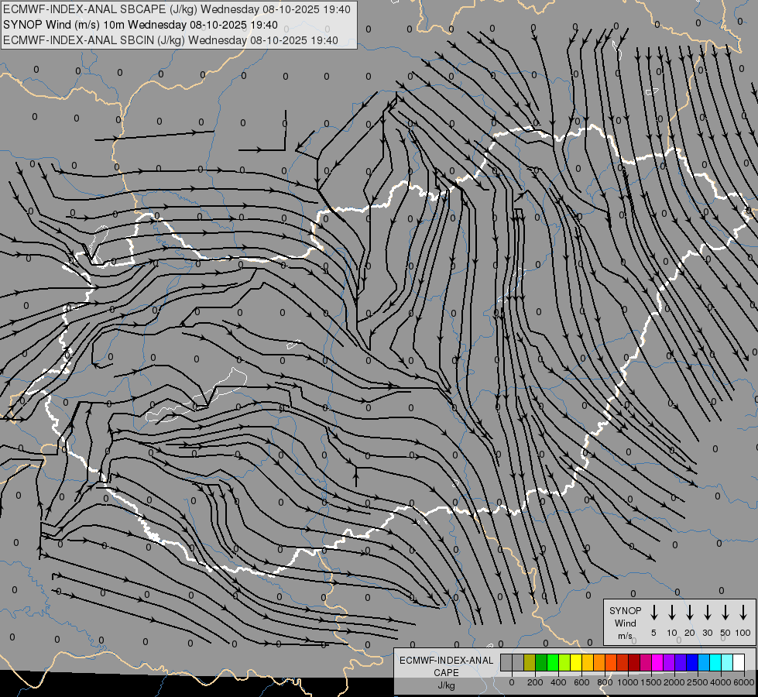The image size is (758, 697).
Task: Pick the olive CAPE swatch
Action: click(530, 662)
